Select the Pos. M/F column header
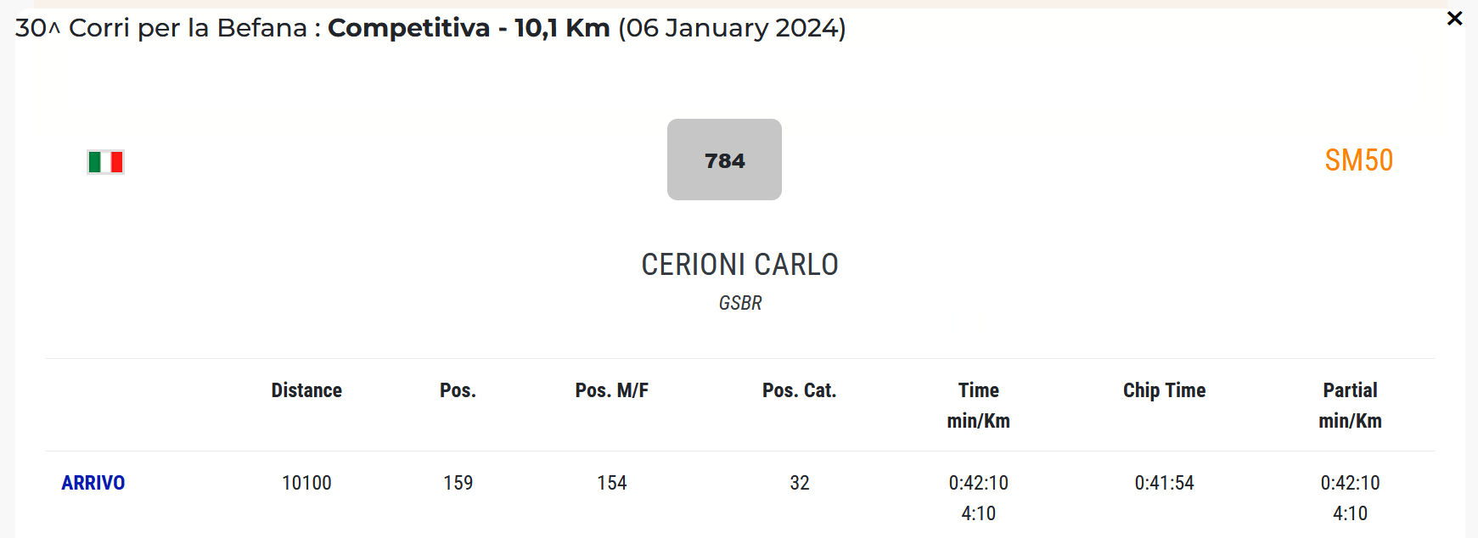The image size is (1478, 538). point(611,390)
